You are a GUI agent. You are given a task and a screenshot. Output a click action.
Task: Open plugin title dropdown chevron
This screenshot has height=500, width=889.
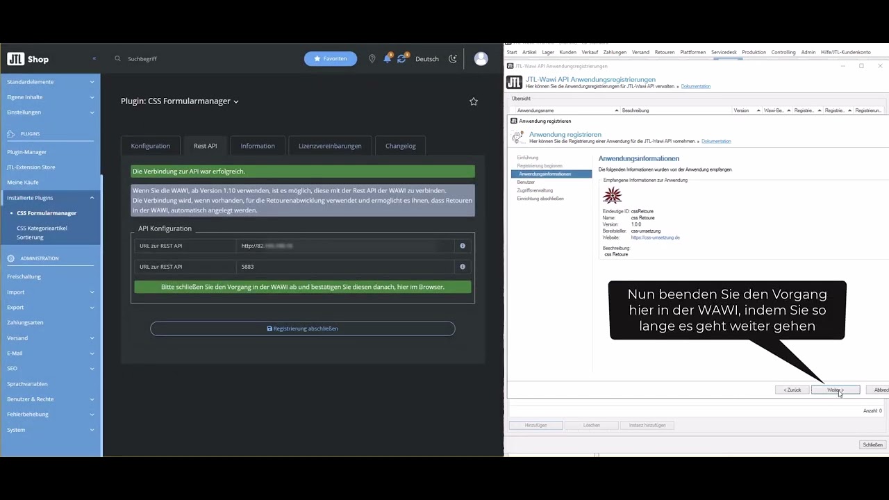(236, 101)
